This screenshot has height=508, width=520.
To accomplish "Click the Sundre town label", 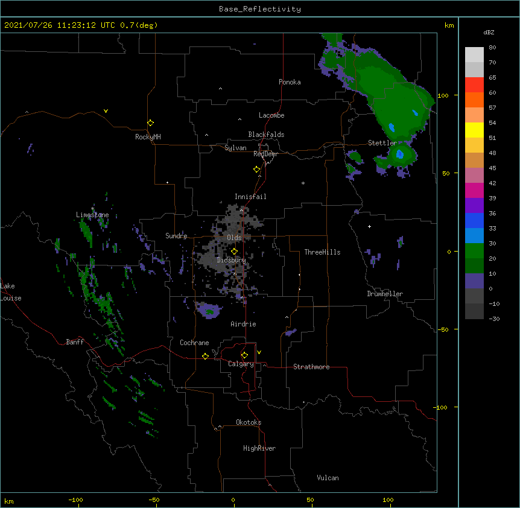I will click(176, 236).
